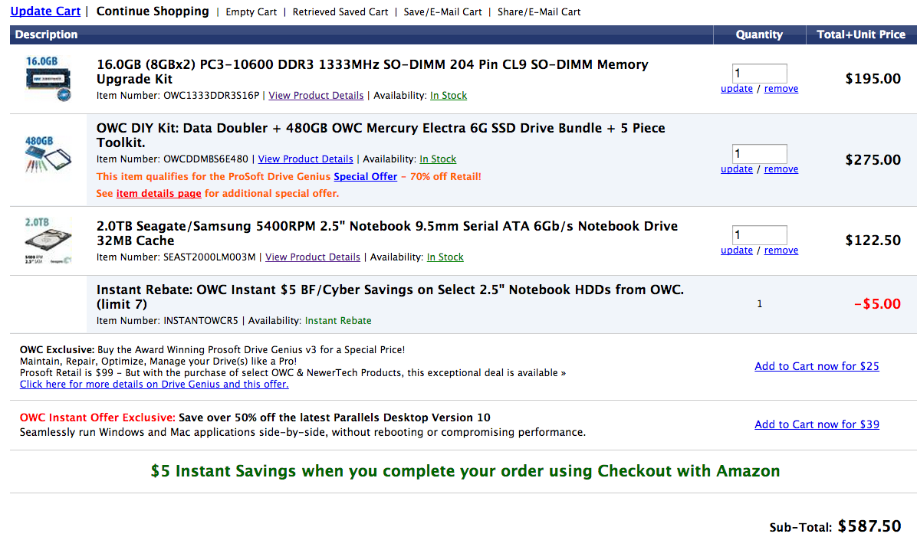Select Empty Cart option
The image size is (917, 537).
tap(251, 11)
